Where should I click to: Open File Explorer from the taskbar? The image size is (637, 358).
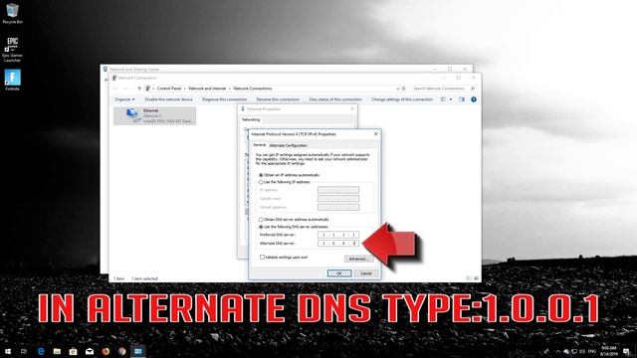coord(57,351)
